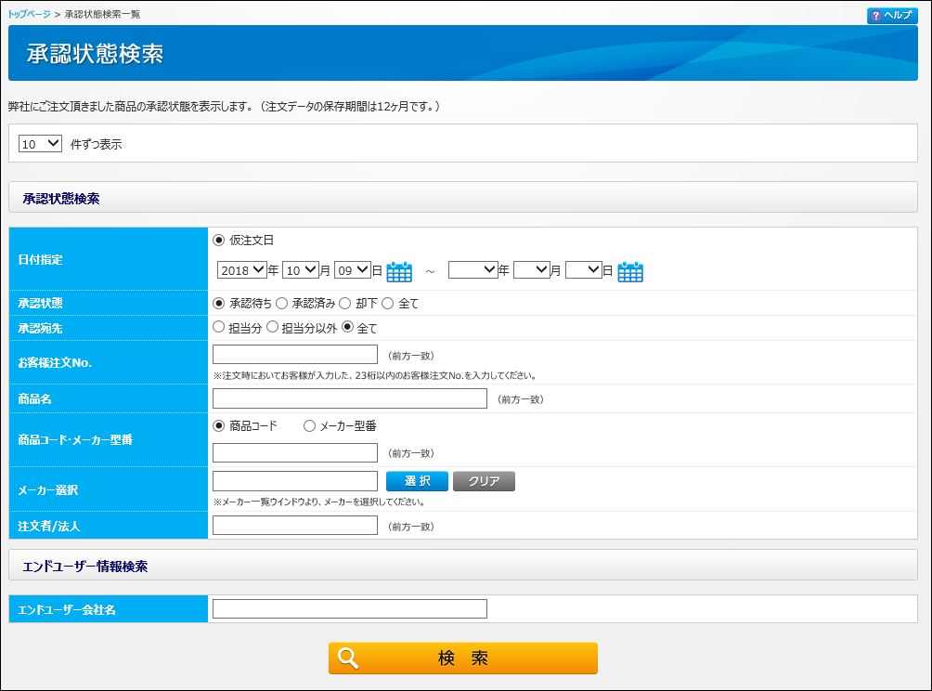Click the Help (ヘルプ) icon button

[892, 16]
